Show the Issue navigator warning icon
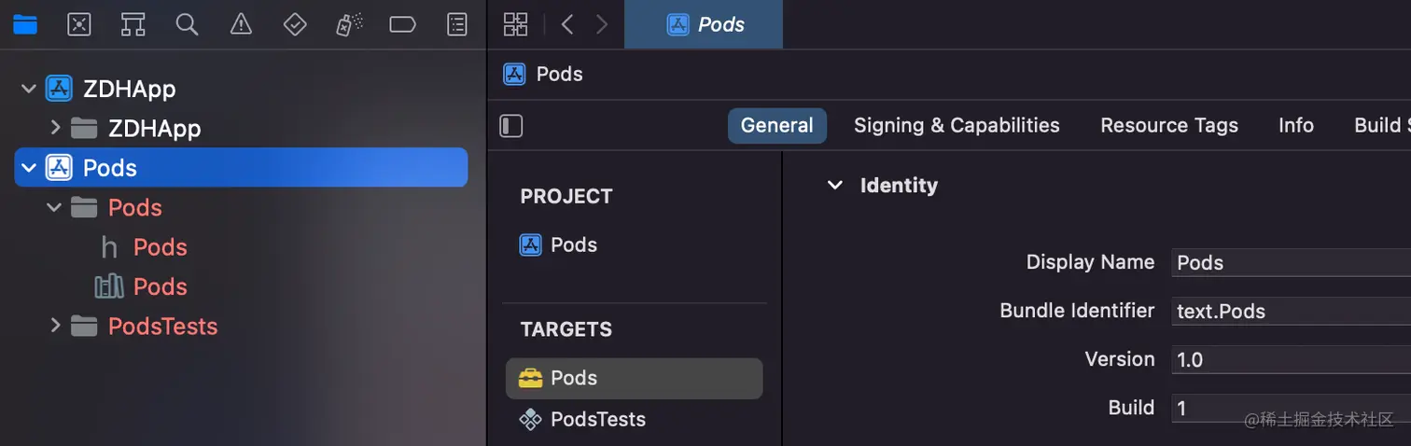The height and width of the screenshot is (446, 1411). point(241,24)
